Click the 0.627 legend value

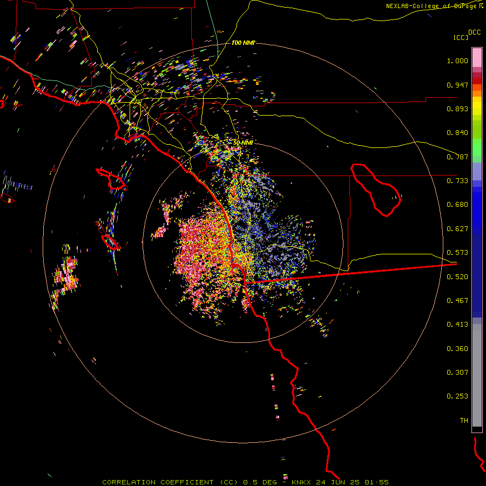pos(457,229)
